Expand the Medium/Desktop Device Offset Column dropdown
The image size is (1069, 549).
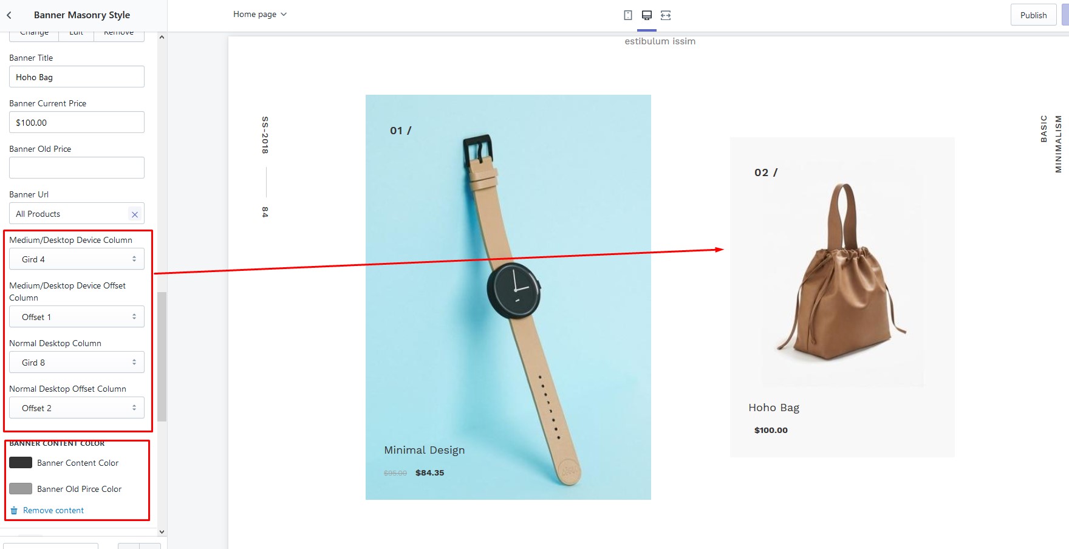(x=77, y=317)
